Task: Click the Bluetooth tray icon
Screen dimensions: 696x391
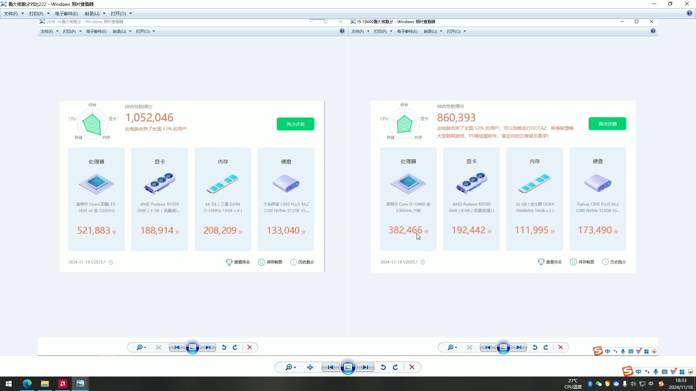Action: tap(590, 384)
